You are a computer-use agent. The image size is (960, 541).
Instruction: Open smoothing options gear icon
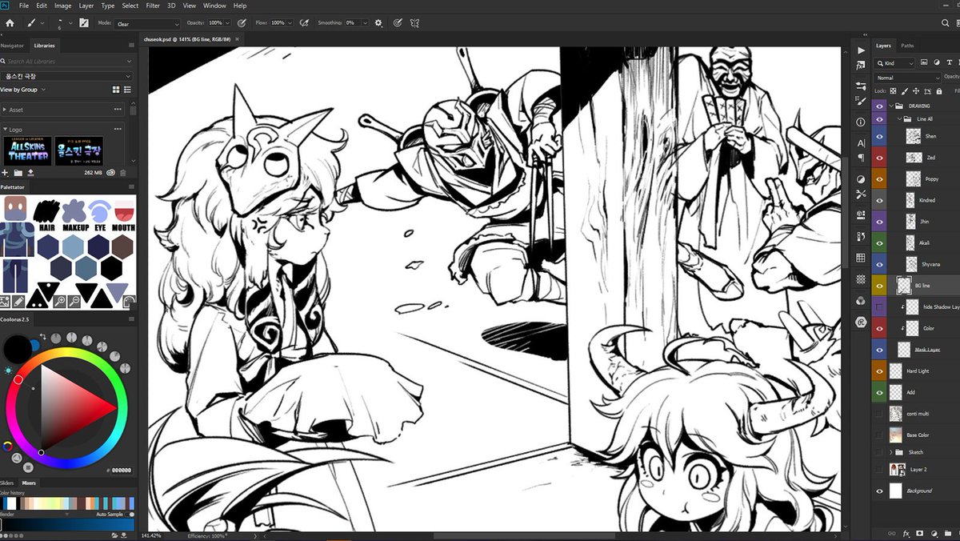(378, 23)
